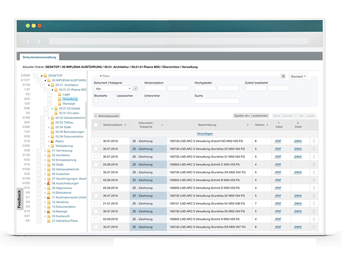Screen dimensions: 342x261
Task: Click the save-view icon left of Standard
Action: [283, 76]
